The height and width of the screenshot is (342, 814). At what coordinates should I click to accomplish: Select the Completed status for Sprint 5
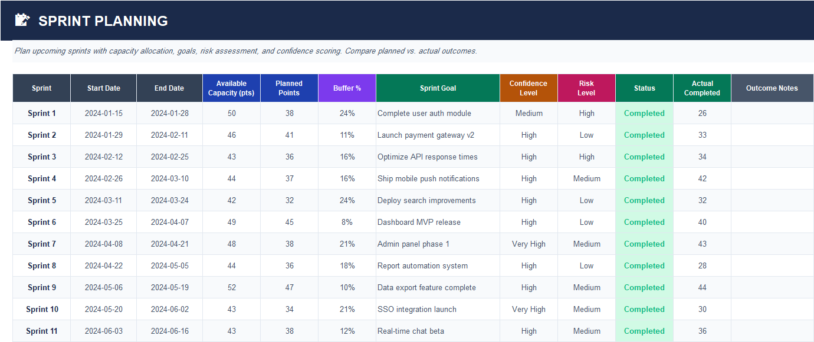coord(644,201)
